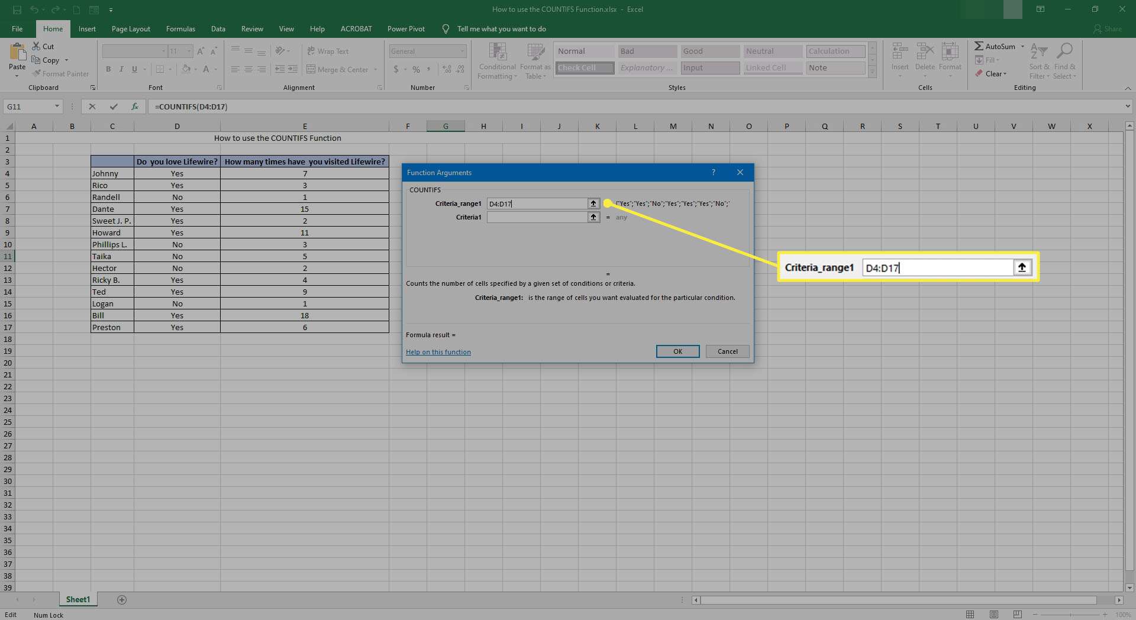Screen dimensions: 1136x620
Task: Click the Undo arrow
Action: [x=34, y=9]
